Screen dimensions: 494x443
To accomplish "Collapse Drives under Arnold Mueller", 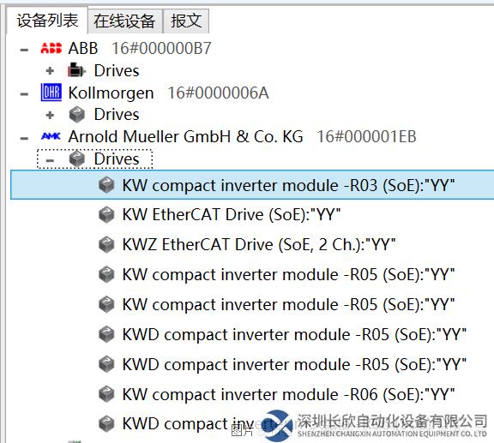I will tap(50, 160).
